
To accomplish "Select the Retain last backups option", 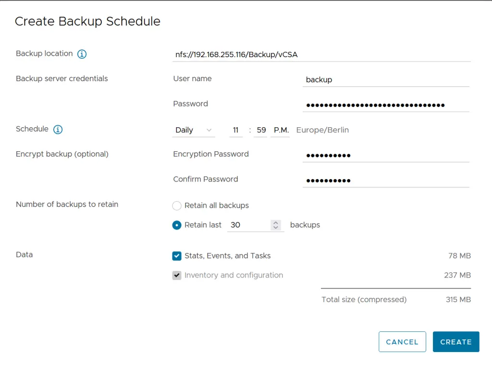I will 177,225.
